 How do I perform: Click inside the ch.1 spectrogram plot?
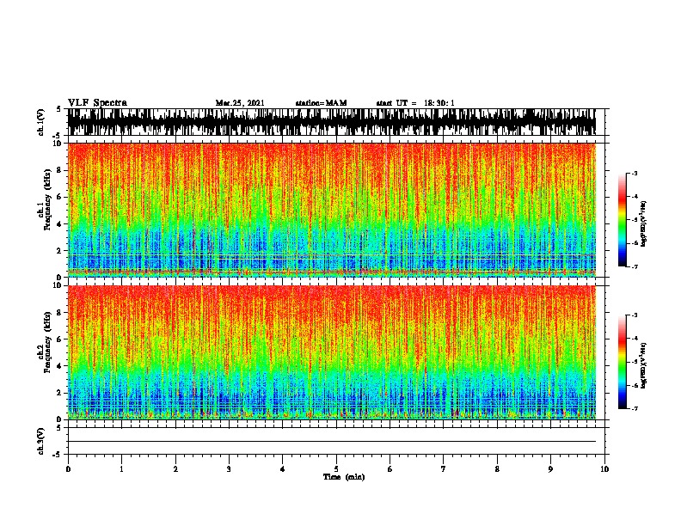click(x=331, y=210)
